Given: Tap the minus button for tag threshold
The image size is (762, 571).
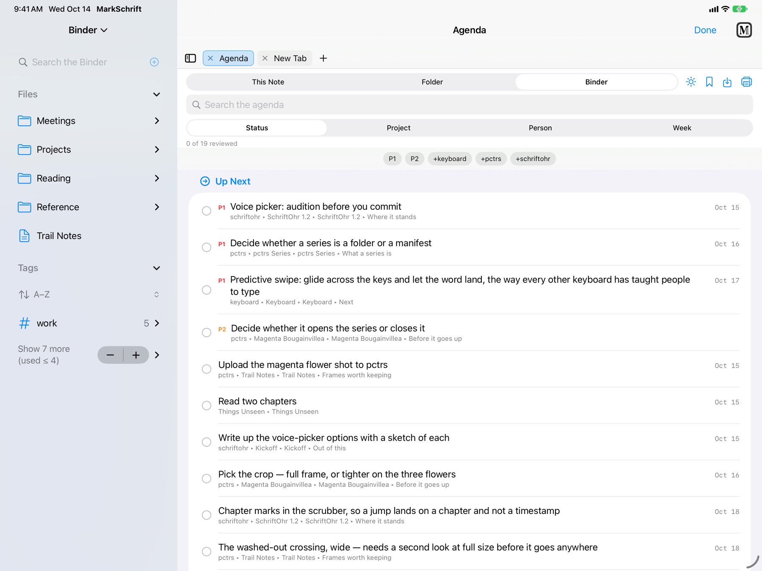Looking at the screenshot, I should pos(110,355).
